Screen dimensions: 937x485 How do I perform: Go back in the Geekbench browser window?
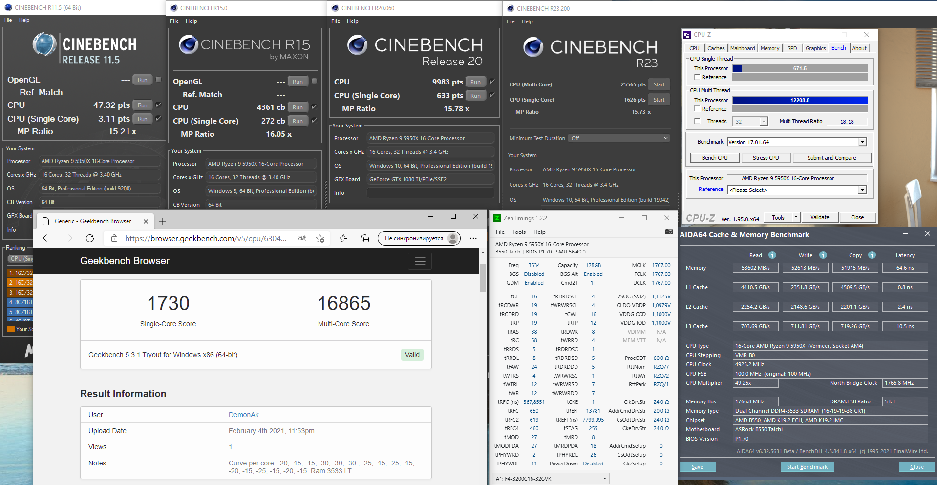(47, 238)
